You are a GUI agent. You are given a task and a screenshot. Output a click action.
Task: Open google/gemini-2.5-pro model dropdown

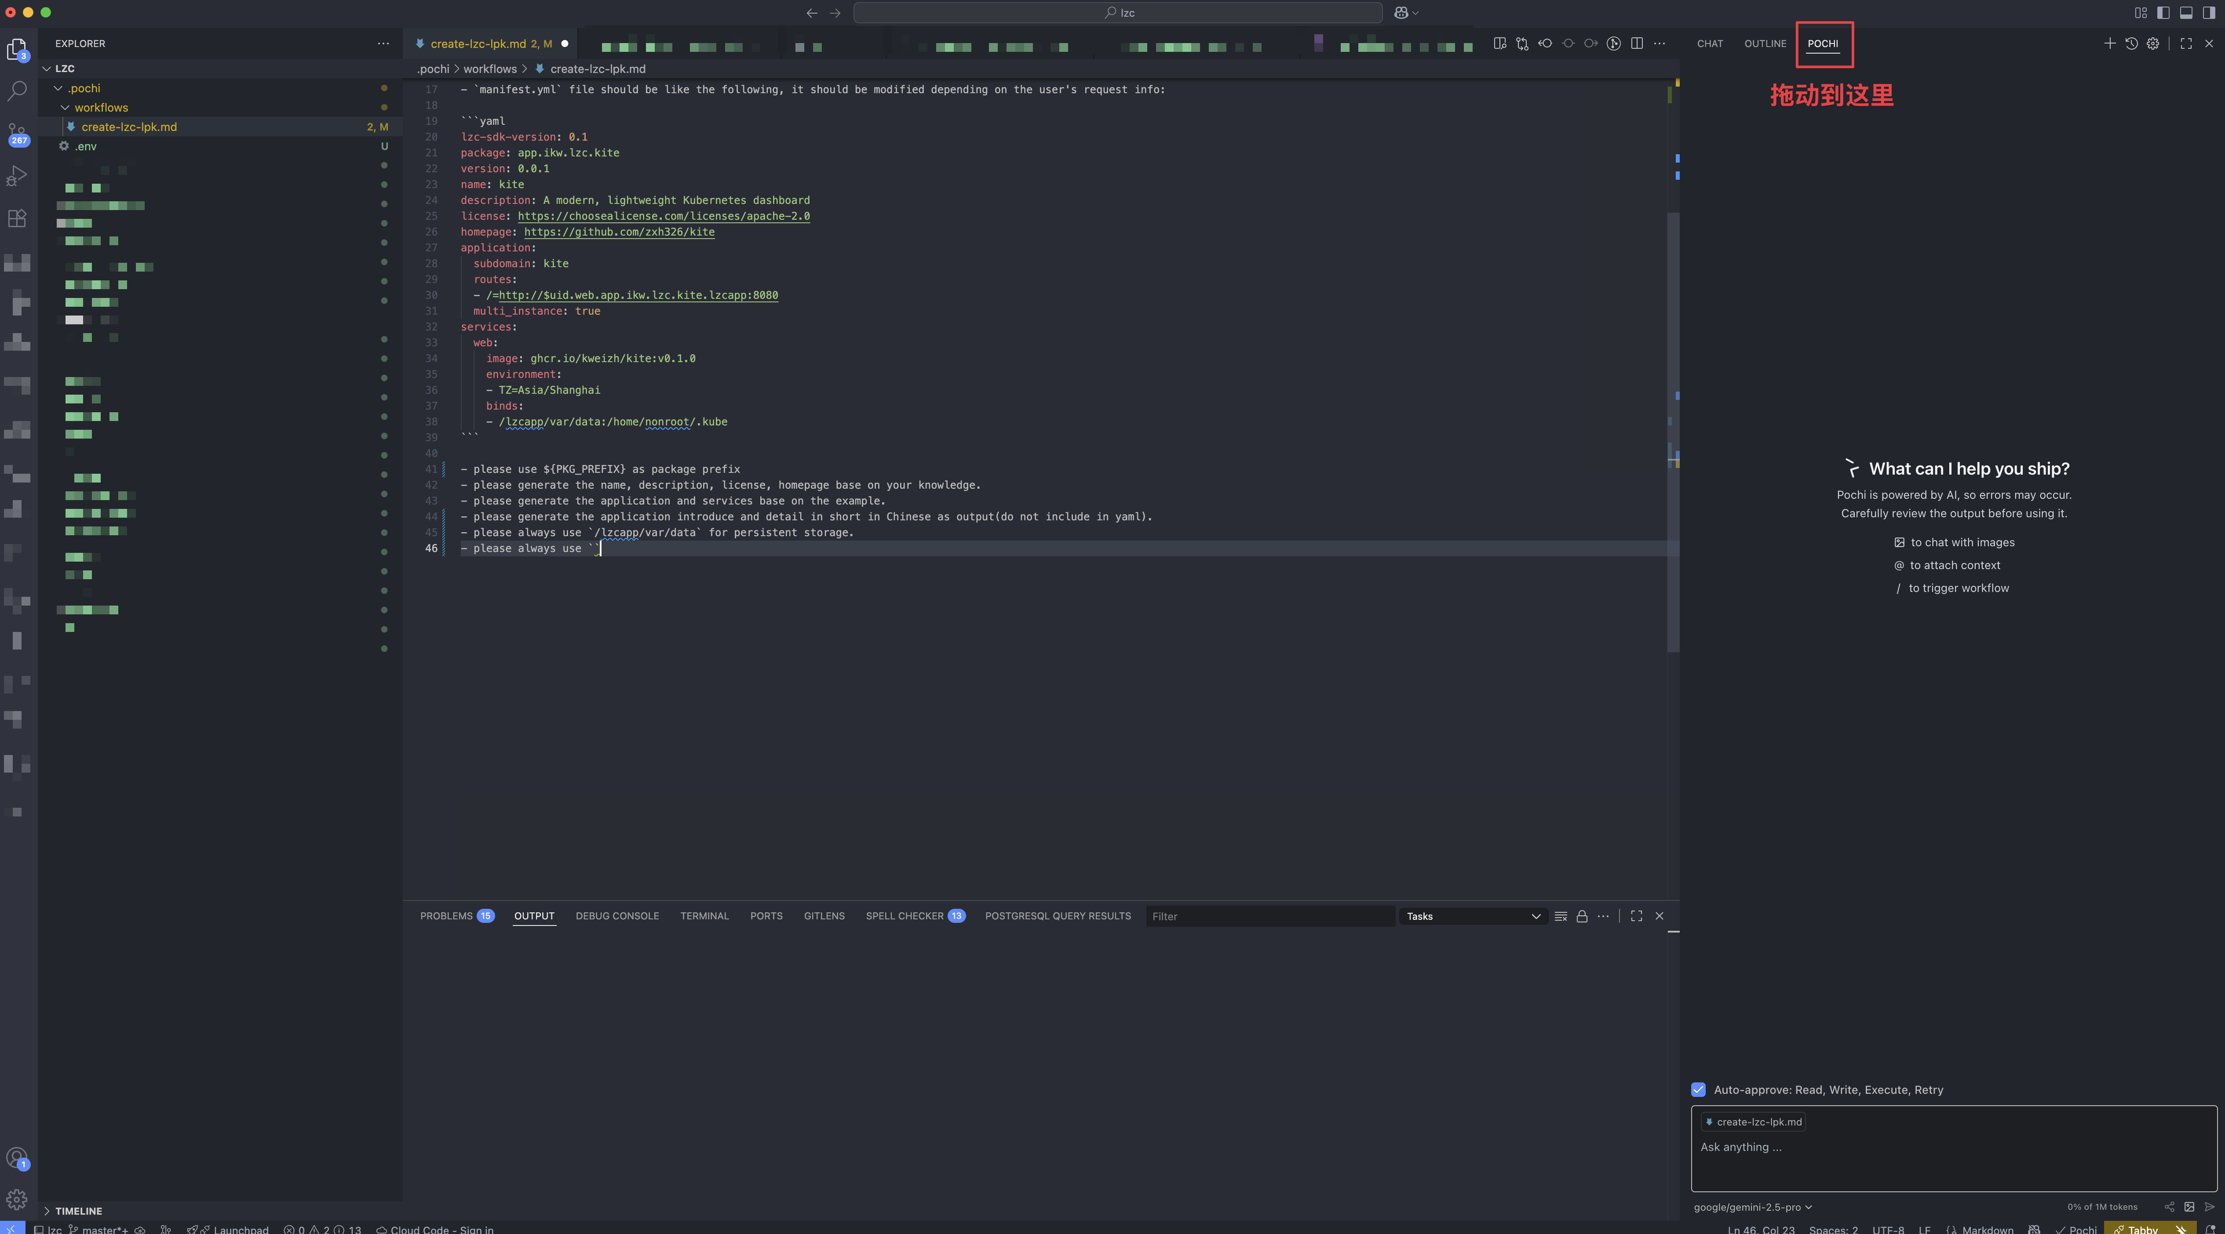click(x=1753, y=1206)
